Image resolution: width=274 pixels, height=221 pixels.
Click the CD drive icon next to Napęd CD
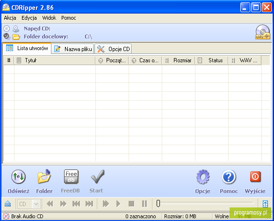[x=16, y=29]
